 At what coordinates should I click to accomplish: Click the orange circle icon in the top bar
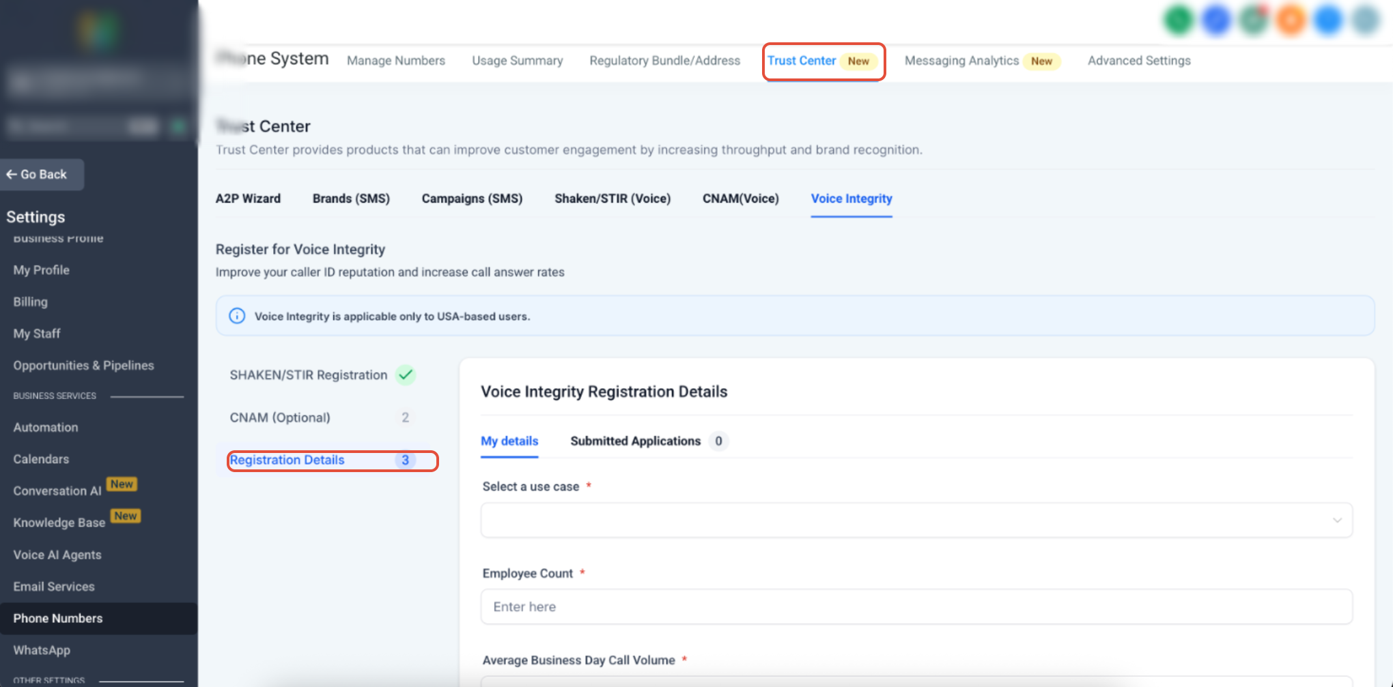pyautogui.click(x=1291, y=20)
